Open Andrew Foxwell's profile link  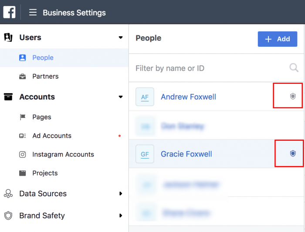click(x=188, y=97)
